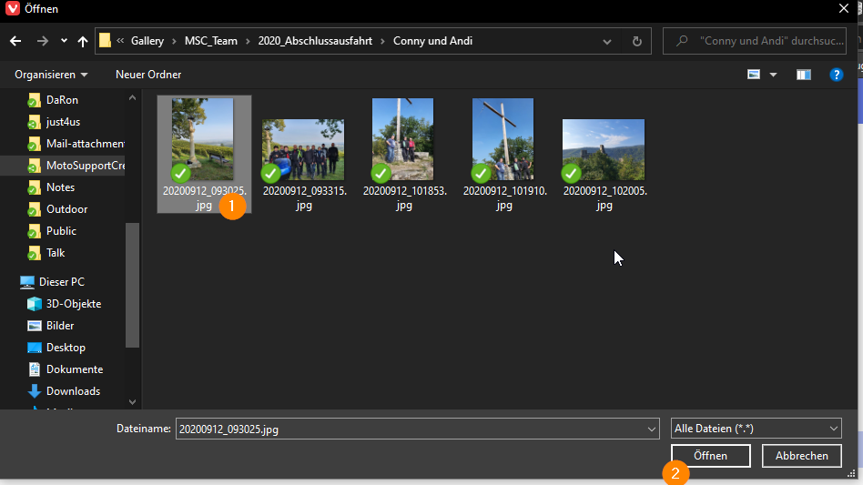This screenshot has width=863, height=485.
Task: Click the sidebar scrollbar thumb
Action: pos(132,285)
